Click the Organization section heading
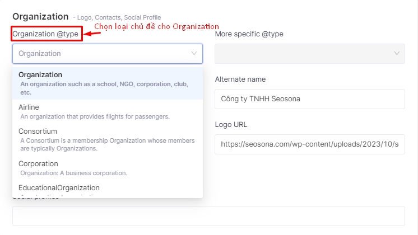Screen dimensions: 418x235 click(x=40, y=16)
